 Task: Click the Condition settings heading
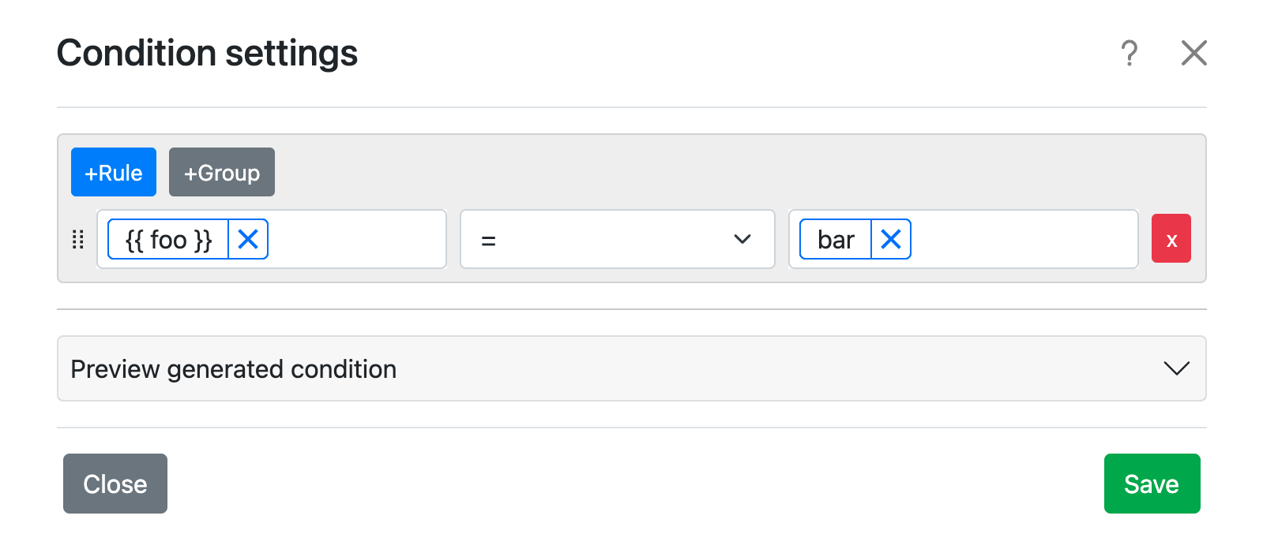pos(207,54)
